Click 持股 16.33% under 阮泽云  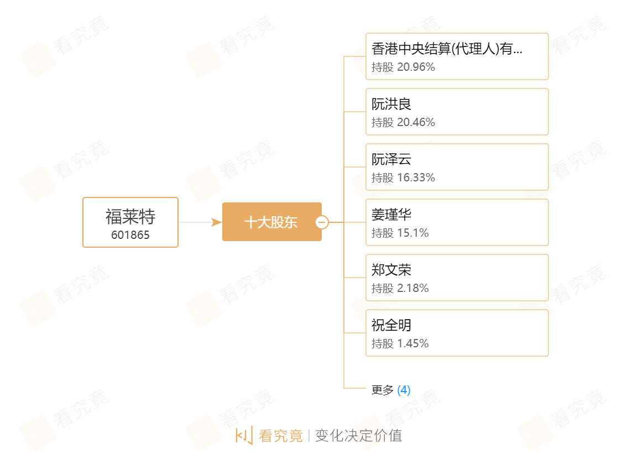403,178
